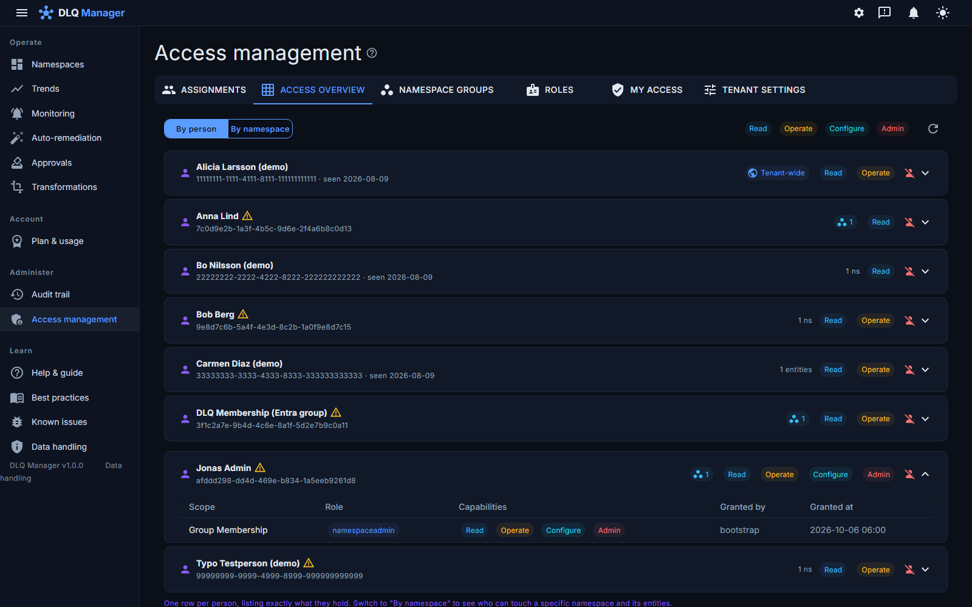Open the Roles tab
The image size is (972, 607).
(550, 90)
